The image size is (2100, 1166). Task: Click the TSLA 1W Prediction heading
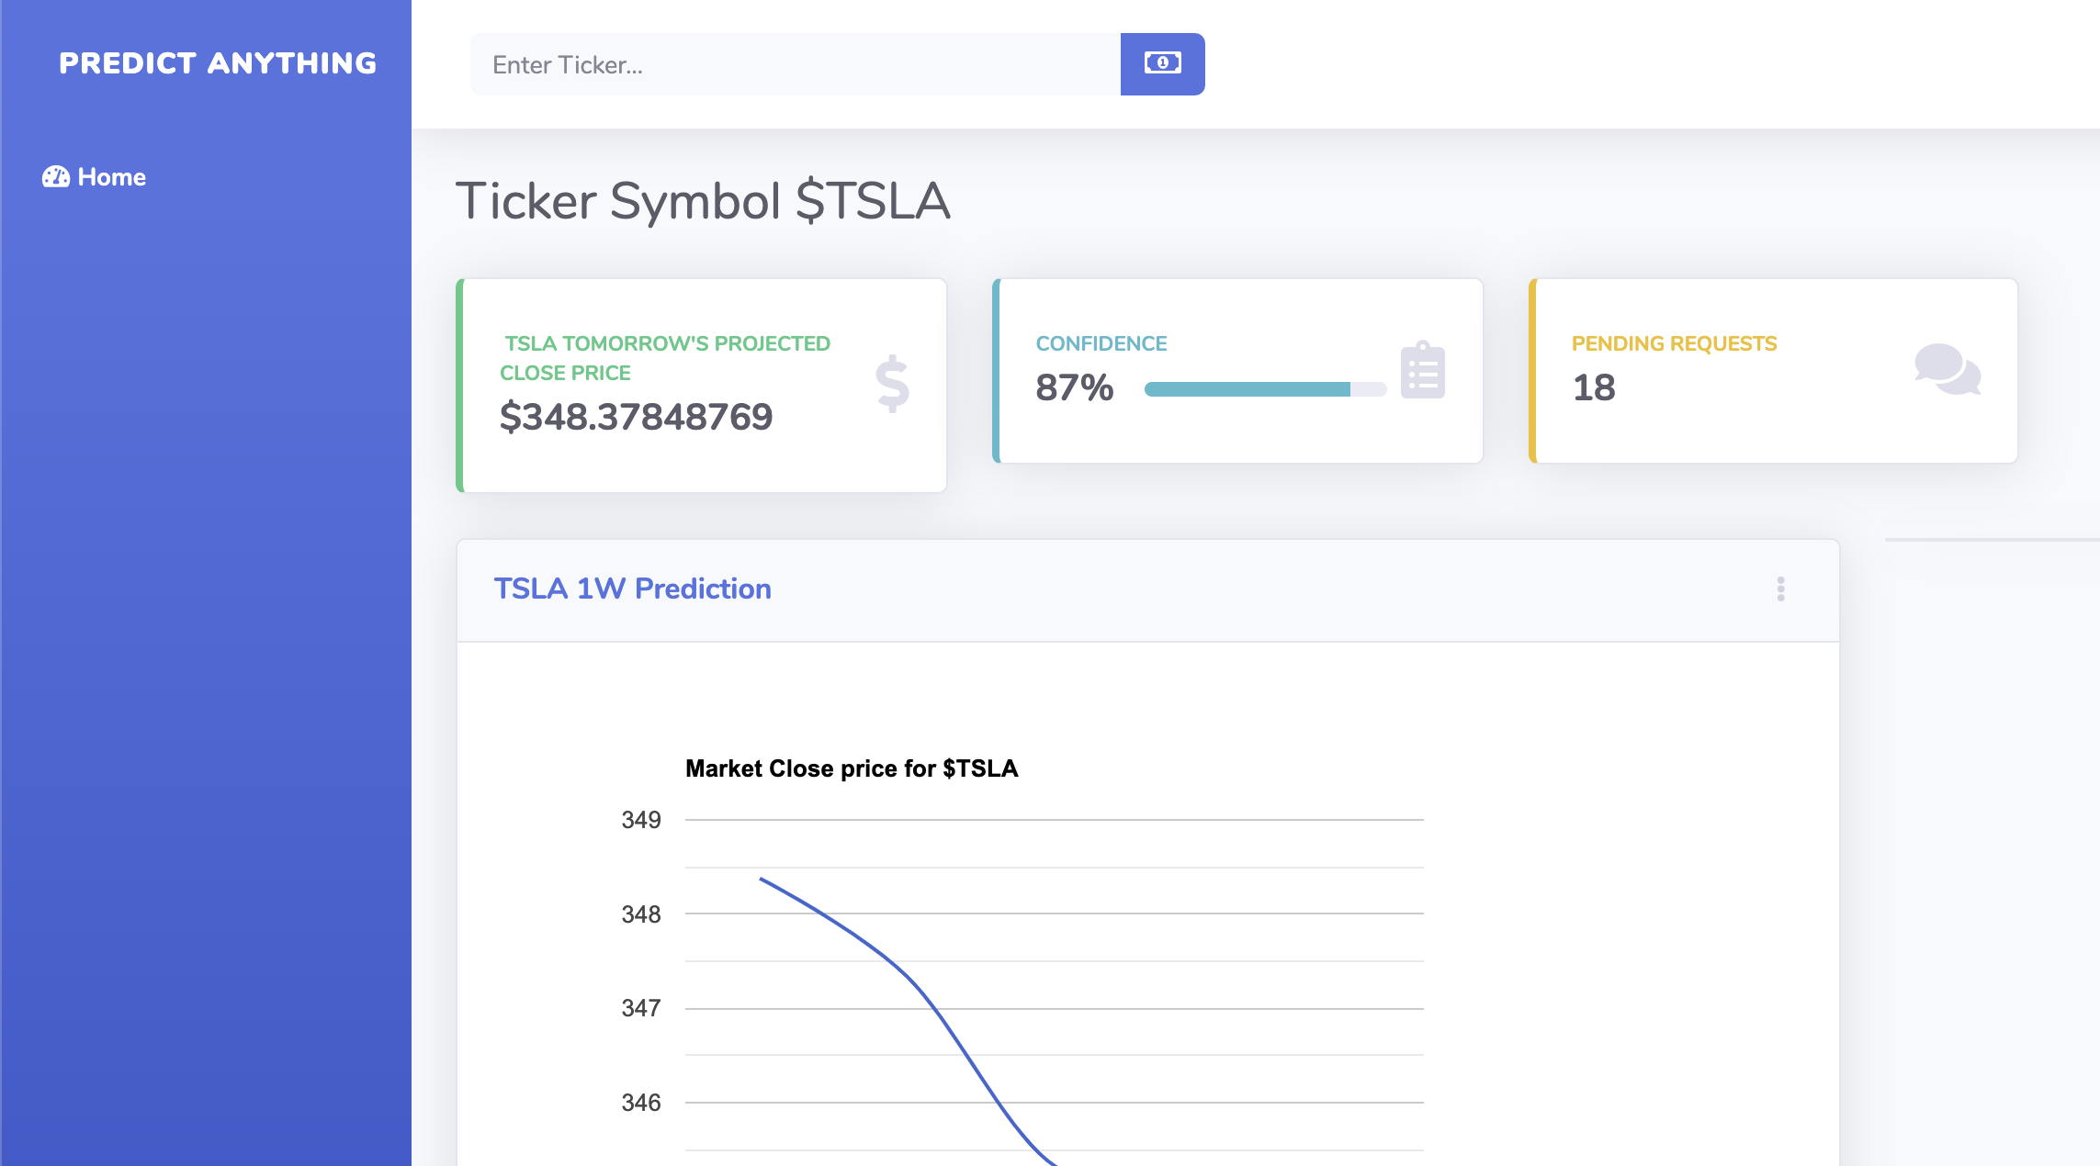(632, 589)
